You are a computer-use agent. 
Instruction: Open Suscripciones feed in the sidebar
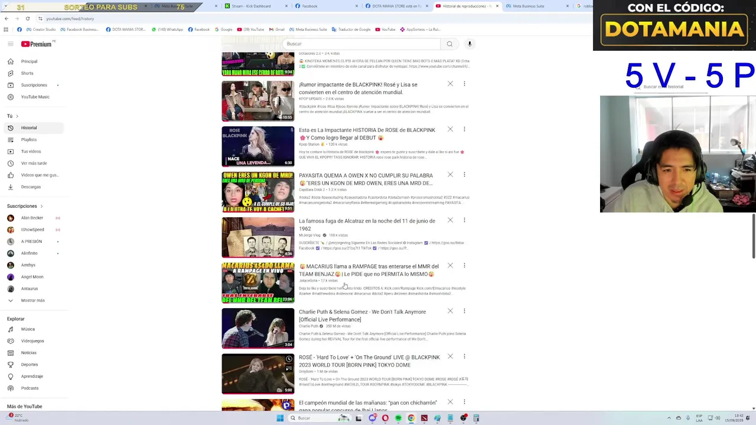34,85
